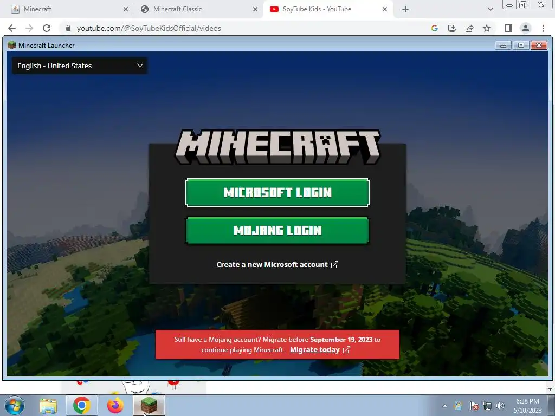The image size is (555, 416).
Task: Close the SoyTube Kids YouTube tab
Action: click(385, 10)
